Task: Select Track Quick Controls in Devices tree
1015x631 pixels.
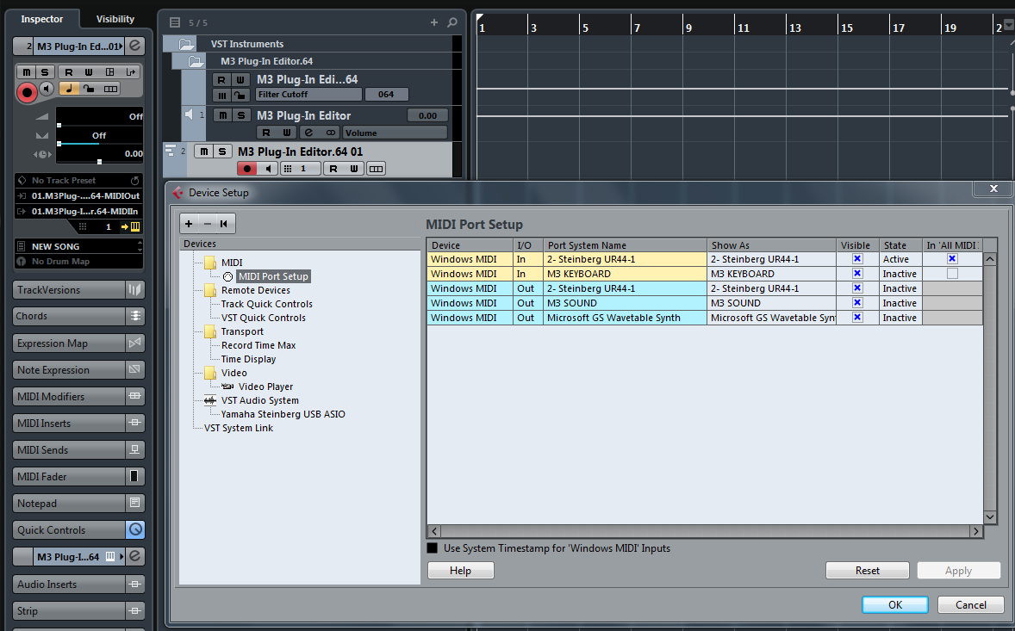Action: pos(267,304)
